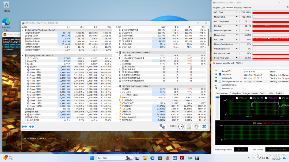
Task: Click FurMark taskbar icon
Action: [182, 158]
